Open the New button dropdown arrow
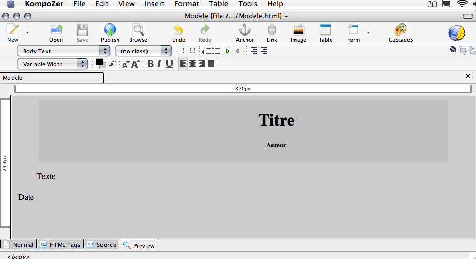 [x=27, y=32]
